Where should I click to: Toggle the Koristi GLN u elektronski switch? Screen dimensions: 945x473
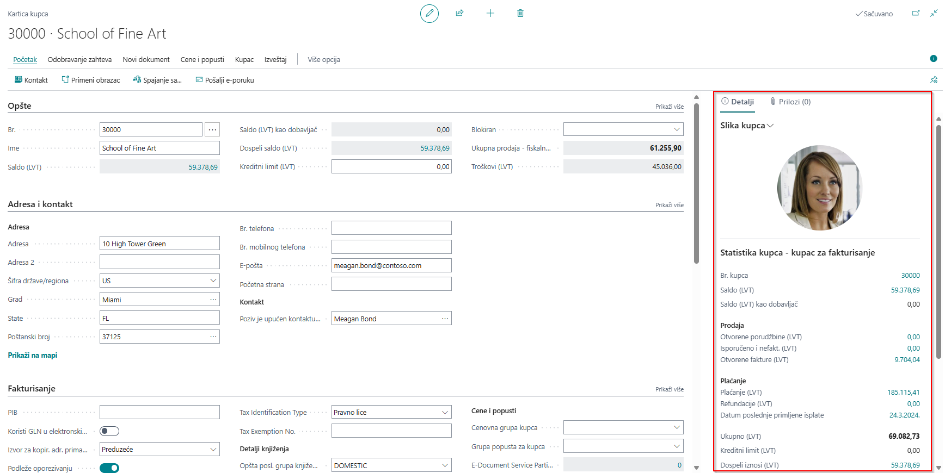[109, 431]
